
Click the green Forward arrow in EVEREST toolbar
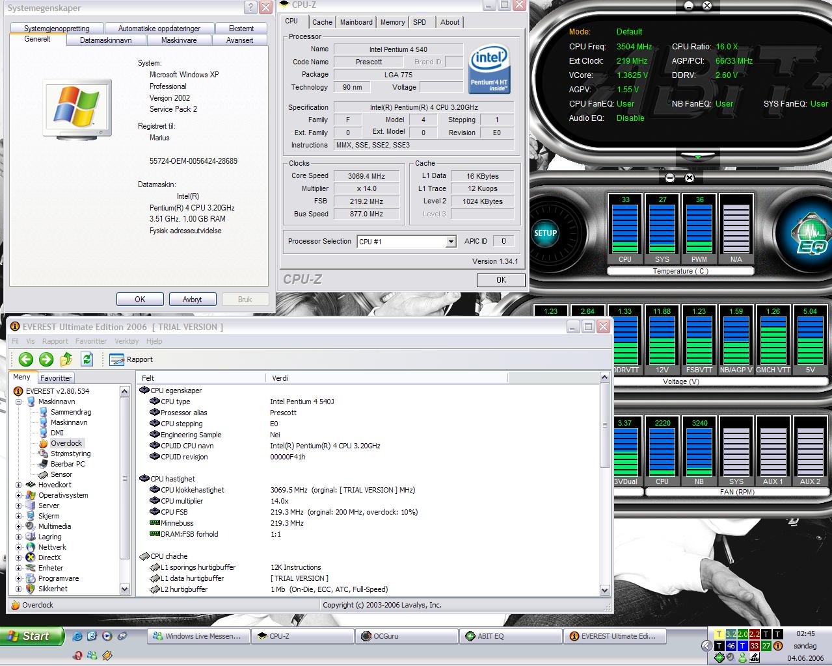pyautogui.click(x=46, y=359)
